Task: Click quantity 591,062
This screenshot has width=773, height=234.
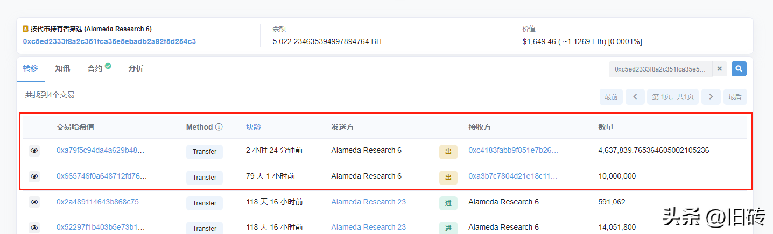Action: point(612,202)
